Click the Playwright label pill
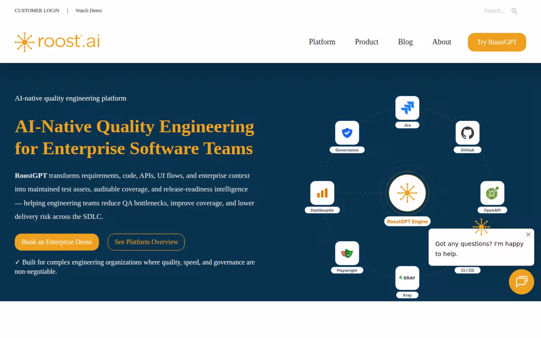The image size is (541, 338). coord(347,270)
